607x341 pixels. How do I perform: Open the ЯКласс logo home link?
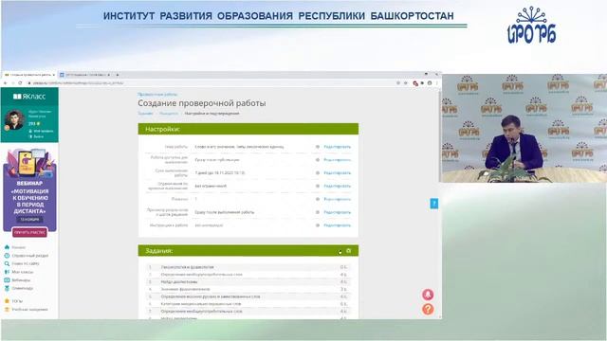29,97
